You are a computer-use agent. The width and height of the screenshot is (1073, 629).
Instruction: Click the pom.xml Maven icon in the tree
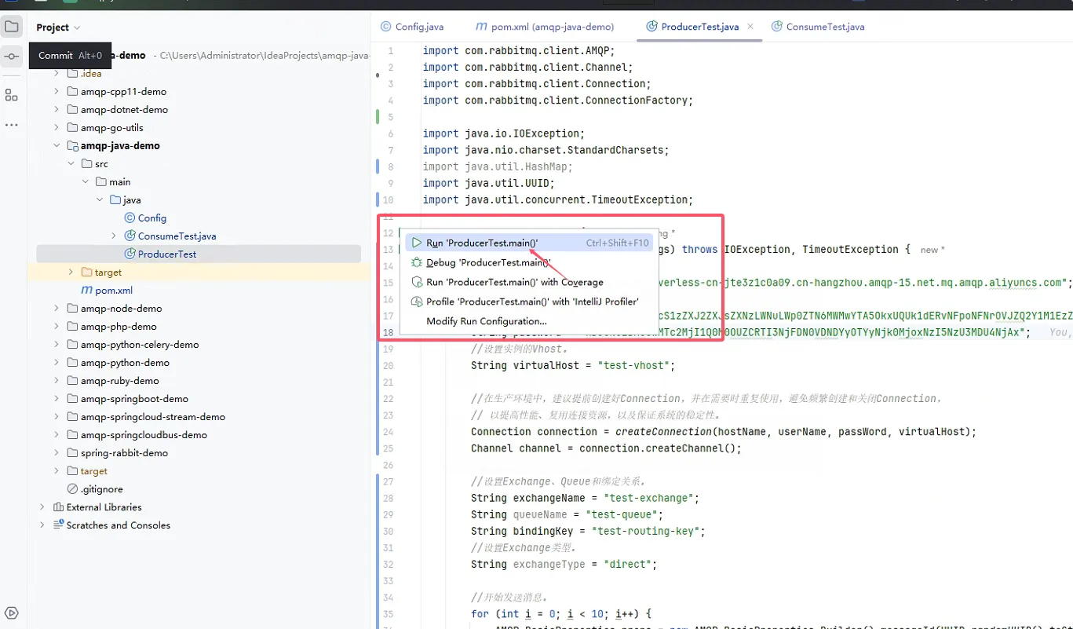(87, 291)
